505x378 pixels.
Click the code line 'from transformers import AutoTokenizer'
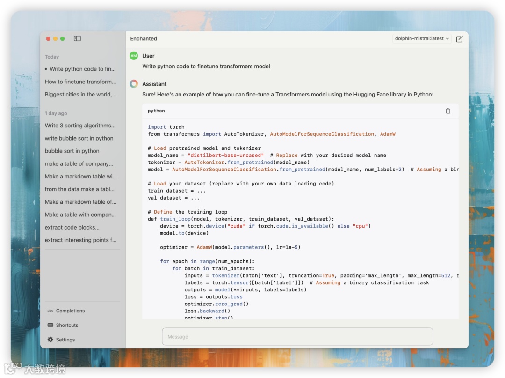click(272, 134)
